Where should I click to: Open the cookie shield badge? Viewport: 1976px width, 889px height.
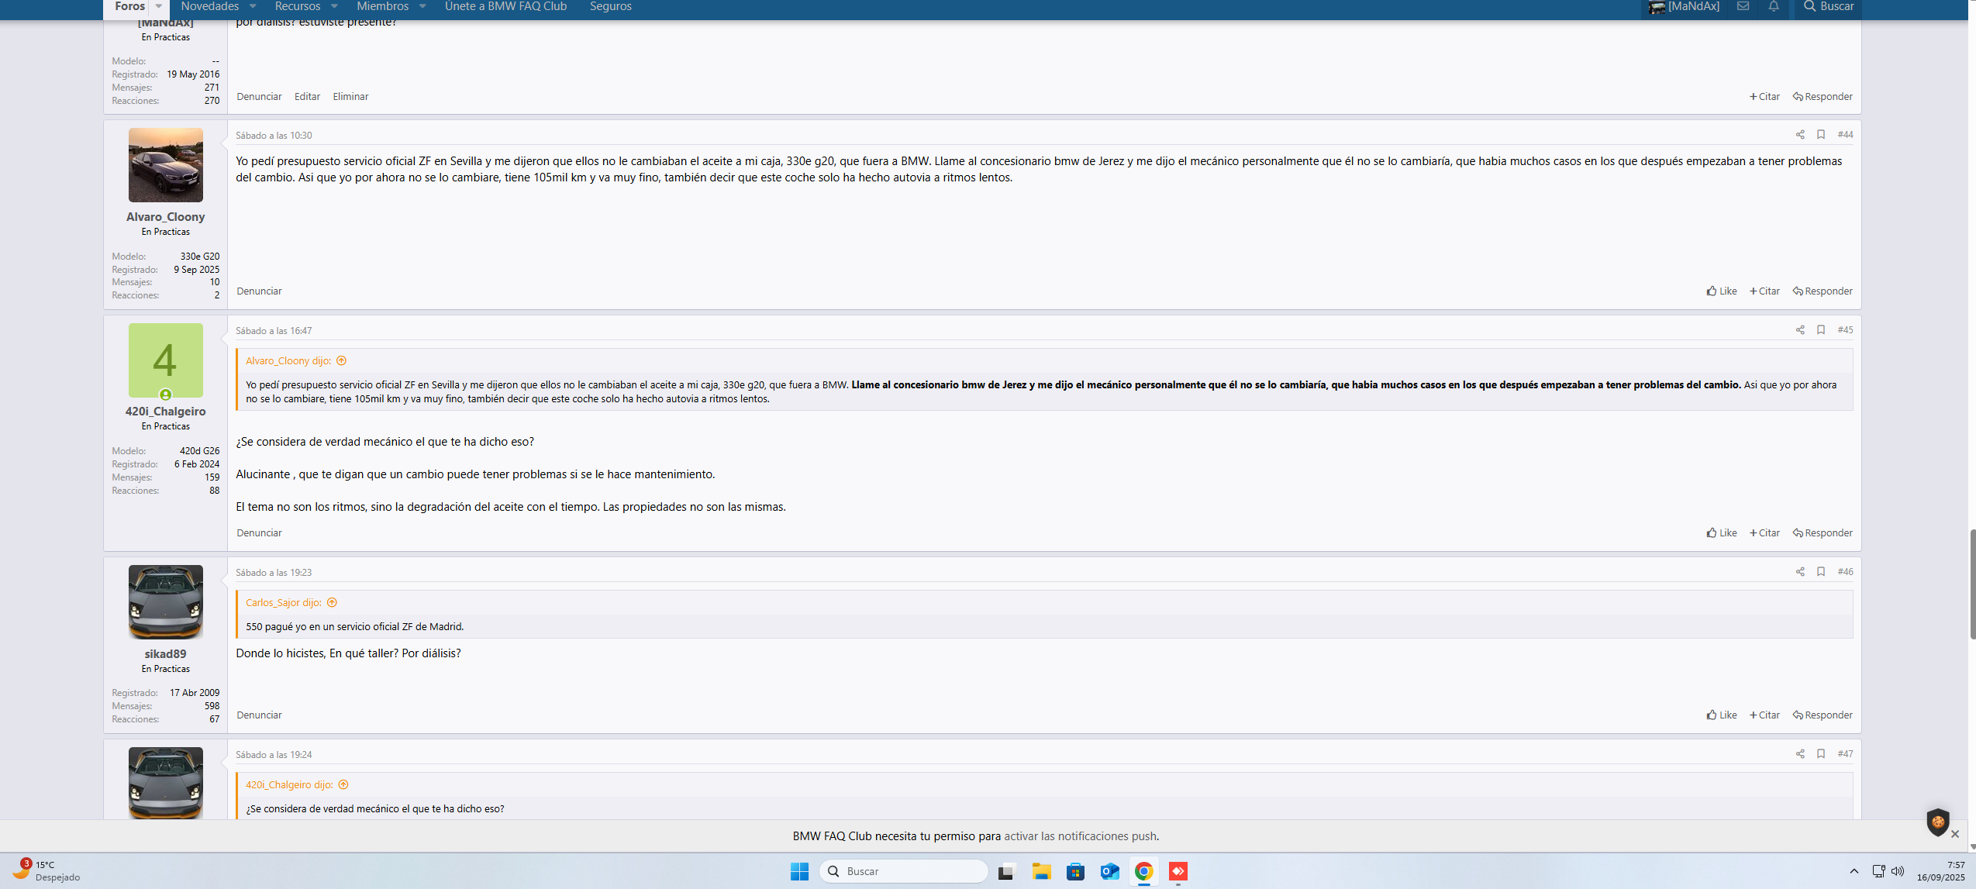1937,822
